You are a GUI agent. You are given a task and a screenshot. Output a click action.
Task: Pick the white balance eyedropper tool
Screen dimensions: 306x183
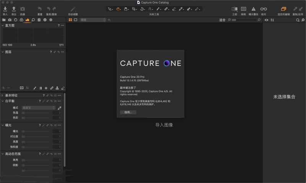(x=59, y=108)
